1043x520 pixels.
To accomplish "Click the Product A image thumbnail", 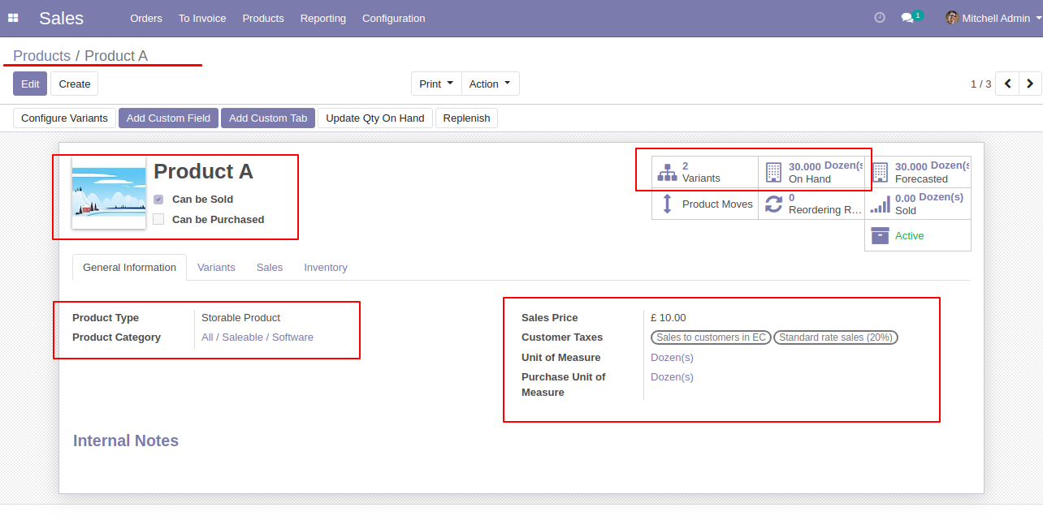I will click(x=109, y=193).
